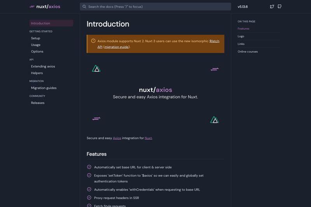Open the Releases page

38,103
